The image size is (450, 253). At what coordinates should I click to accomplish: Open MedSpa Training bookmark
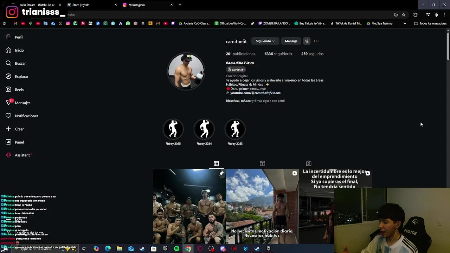pyautogui.click(x=379, y=24)
